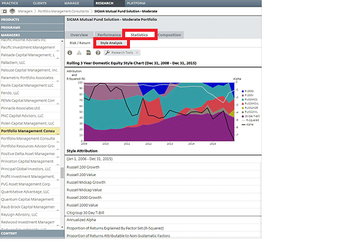The height and width of the screenshot is (241, 355).
Task: Select Pendo, LLC manager
Action: click(30, 93)
